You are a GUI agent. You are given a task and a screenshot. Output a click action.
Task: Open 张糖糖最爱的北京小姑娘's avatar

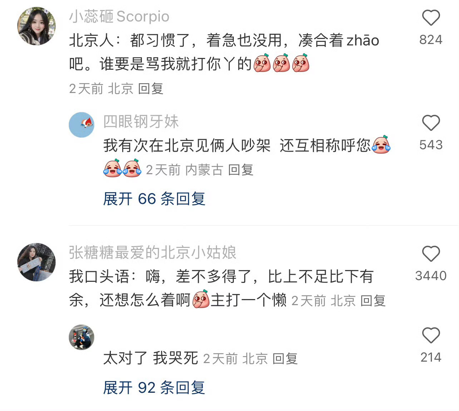(x=36, y=262)
